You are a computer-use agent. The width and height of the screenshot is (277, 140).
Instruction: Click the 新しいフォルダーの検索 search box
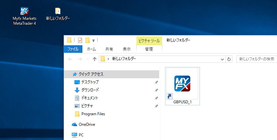(257, 59)
